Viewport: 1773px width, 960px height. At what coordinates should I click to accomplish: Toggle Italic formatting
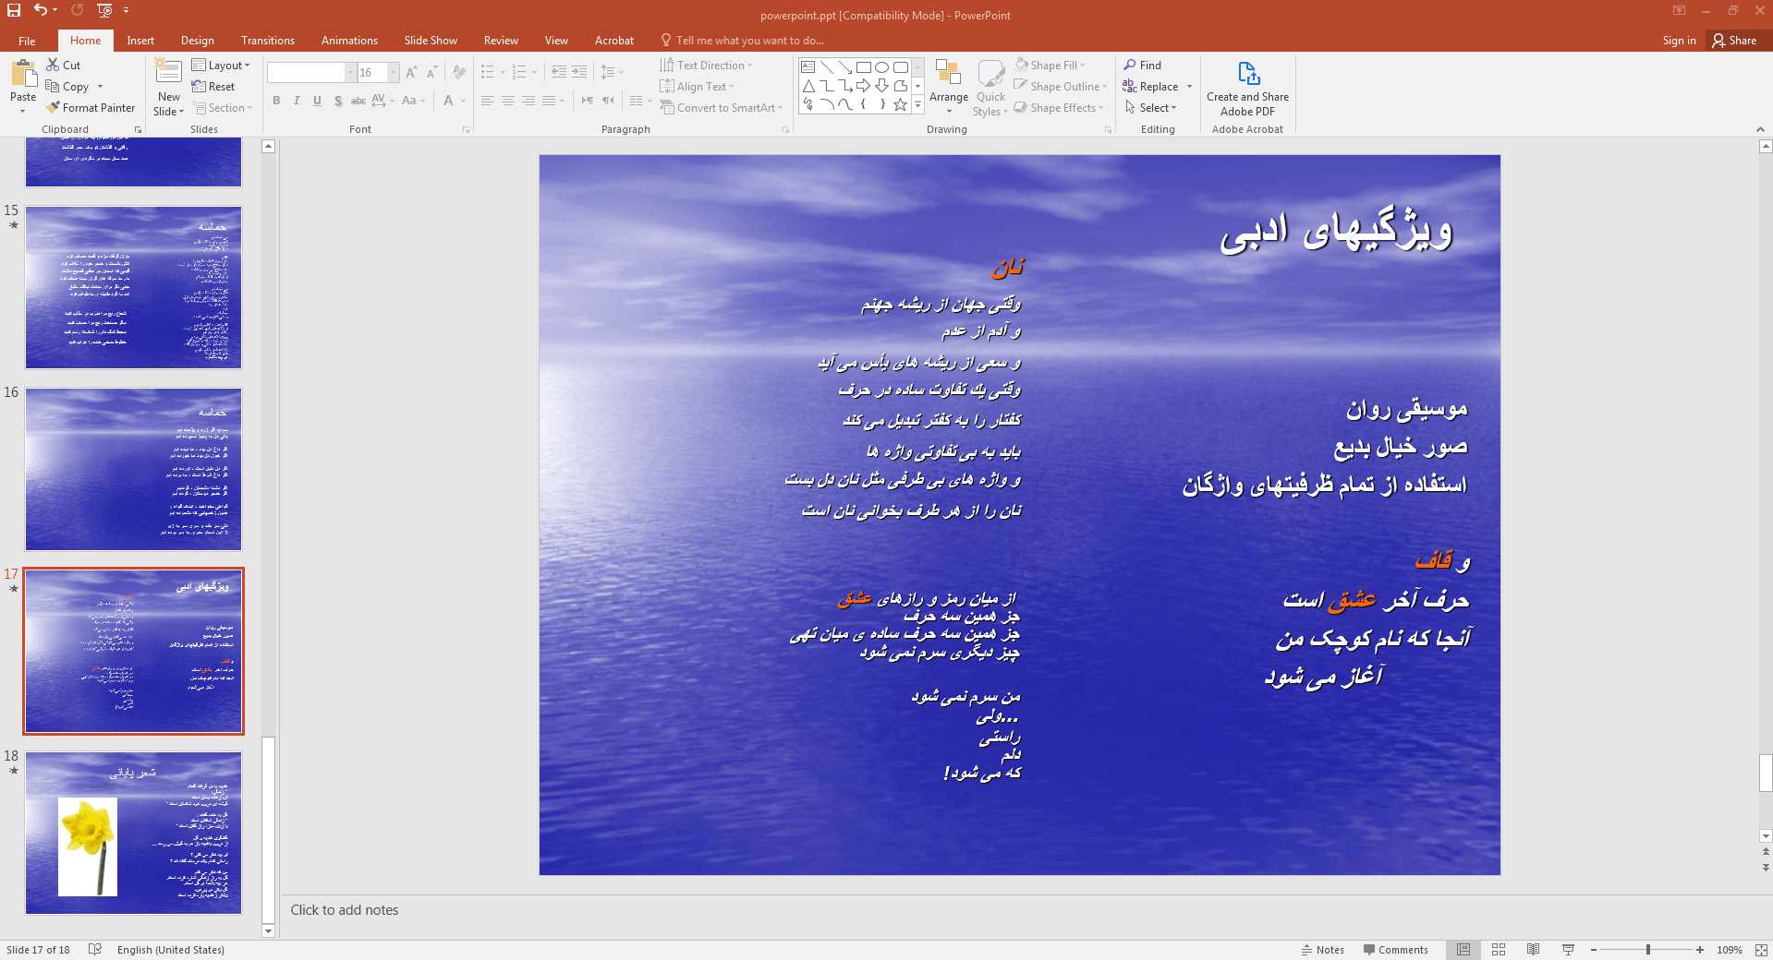[297, 101]
